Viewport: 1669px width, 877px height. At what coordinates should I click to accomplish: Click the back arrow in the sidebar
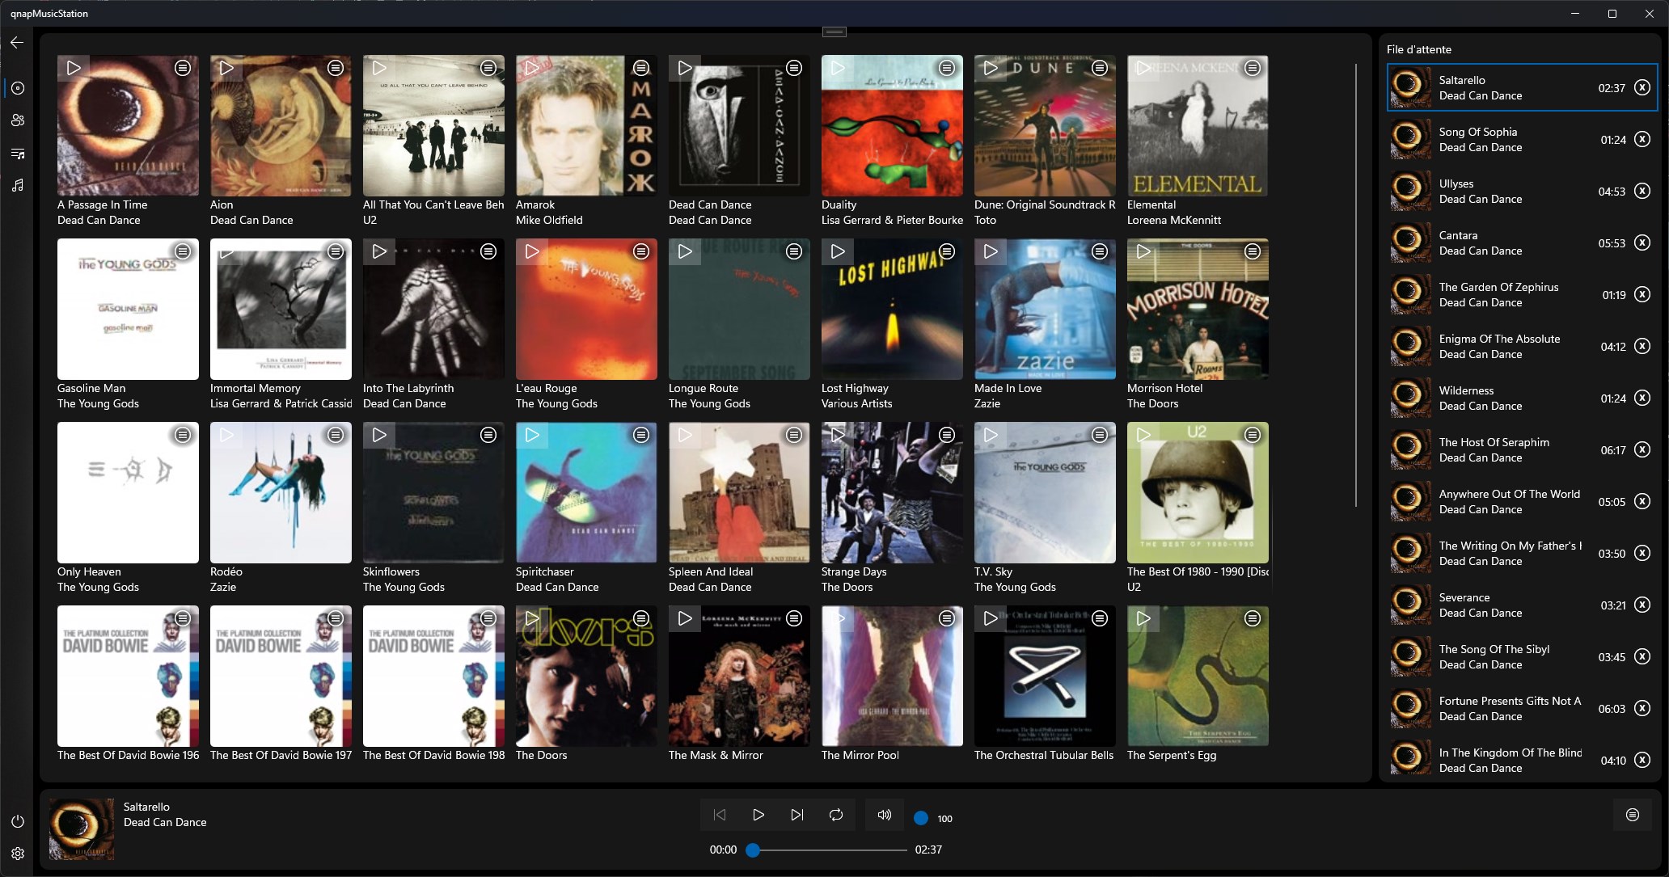click(x=17, y=43)
